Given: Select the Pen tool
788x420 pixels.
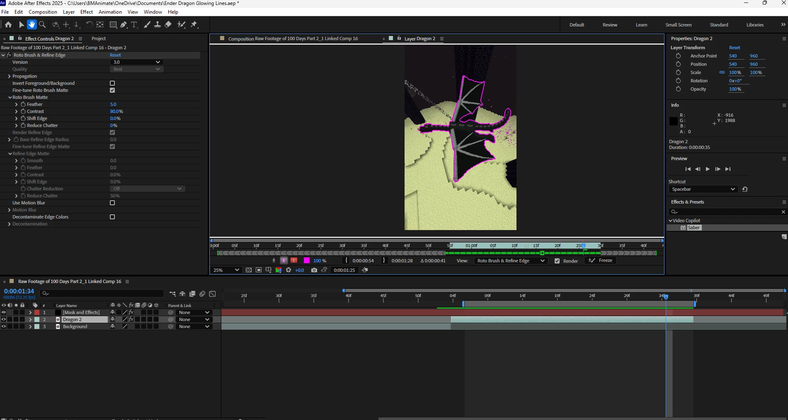Looking at the screenshot, I should tap(124, 25).
